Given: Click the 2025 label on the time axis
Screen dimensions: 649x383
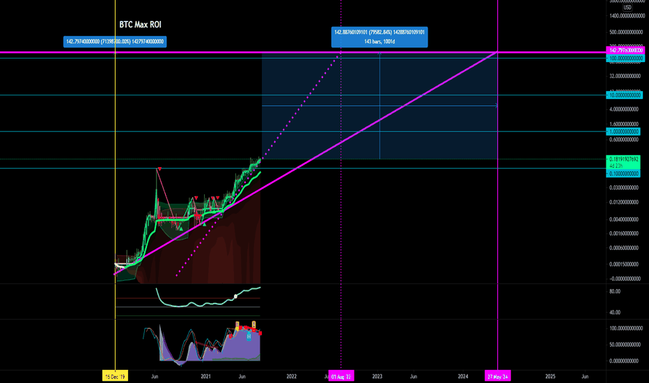Looking at the screenshot, I should click(550, 376).
